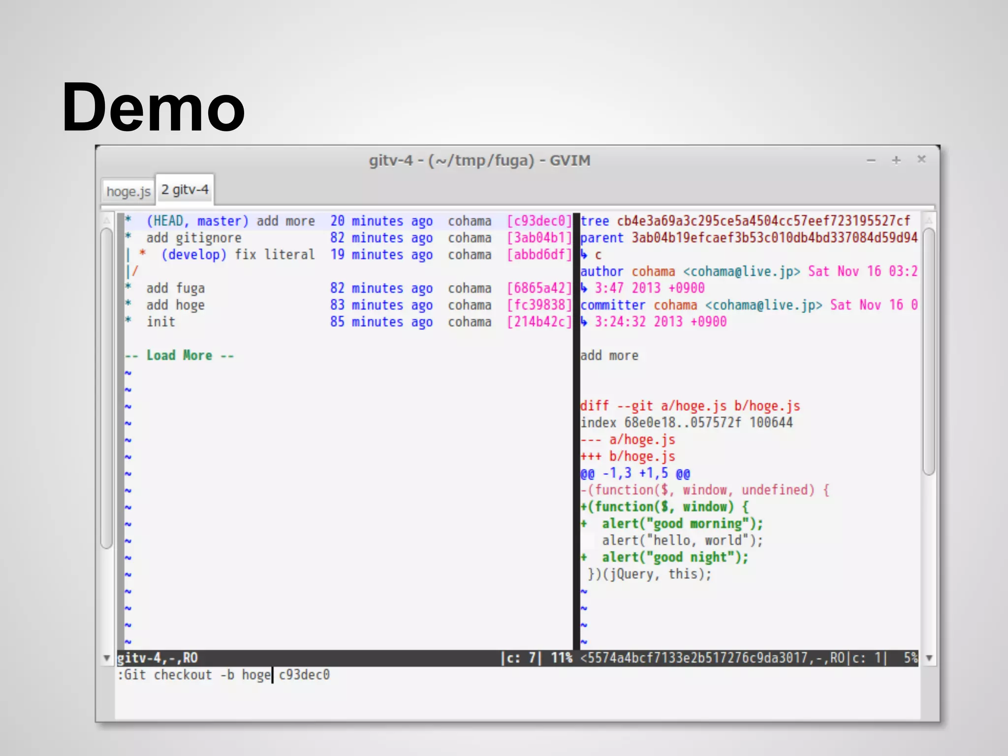Click 'alert("hello, world")' line

[x=682, y=540]
